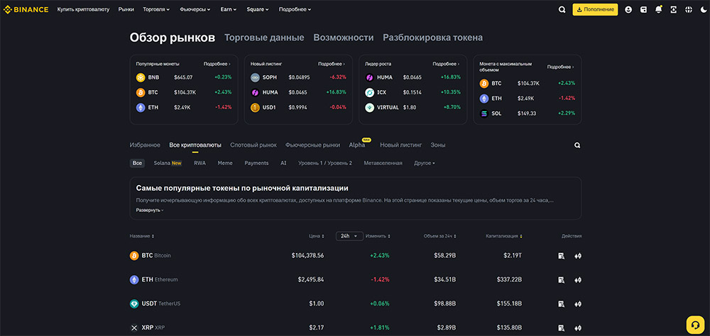Screen dimensions: 710x336
Task: Open the notifications bell
Action: click(658, 9)
